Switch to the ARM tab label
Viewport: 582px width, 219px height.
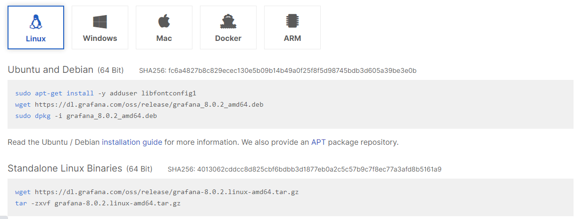(292, 39)
